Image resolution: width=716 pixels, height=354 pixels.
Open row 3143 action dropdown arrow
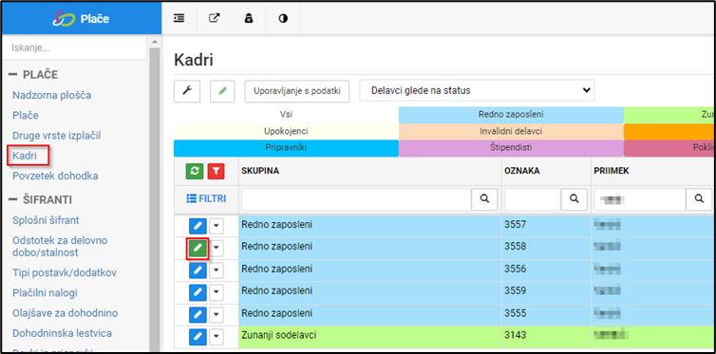(x=217, y=337)
